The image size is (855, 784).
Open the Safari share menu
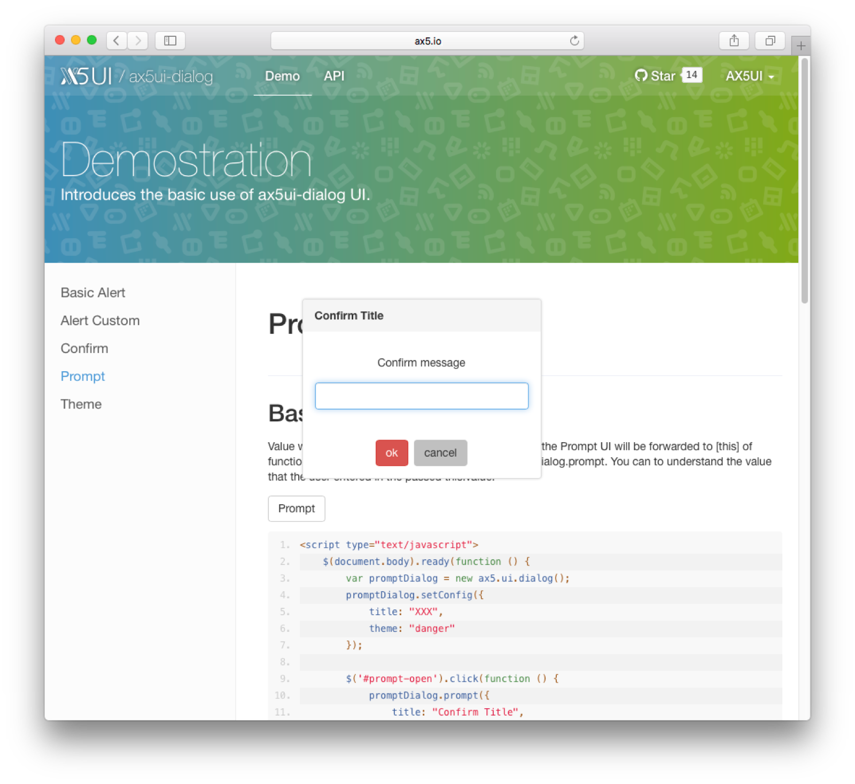[734, 41]
